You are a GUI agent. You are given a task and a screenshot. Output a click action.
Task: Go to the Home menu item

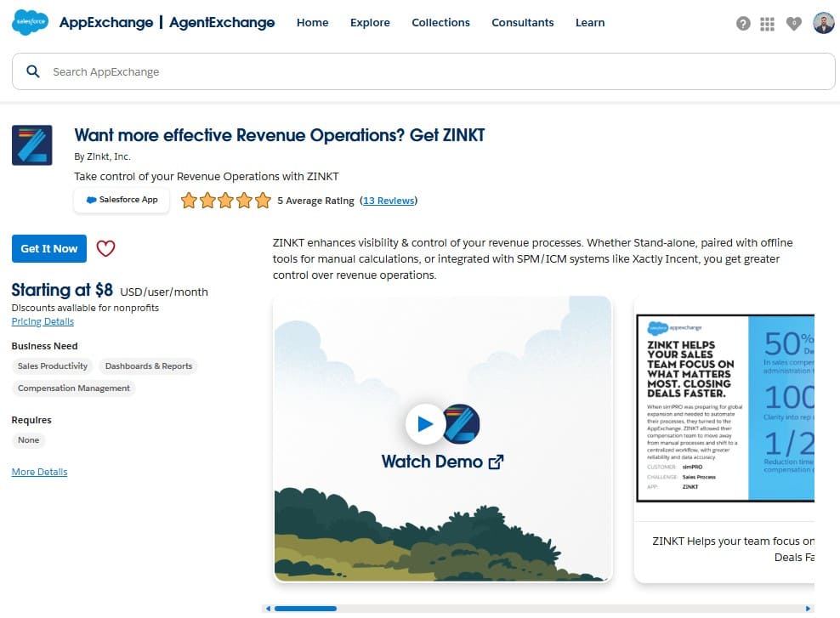click(312, 22)
